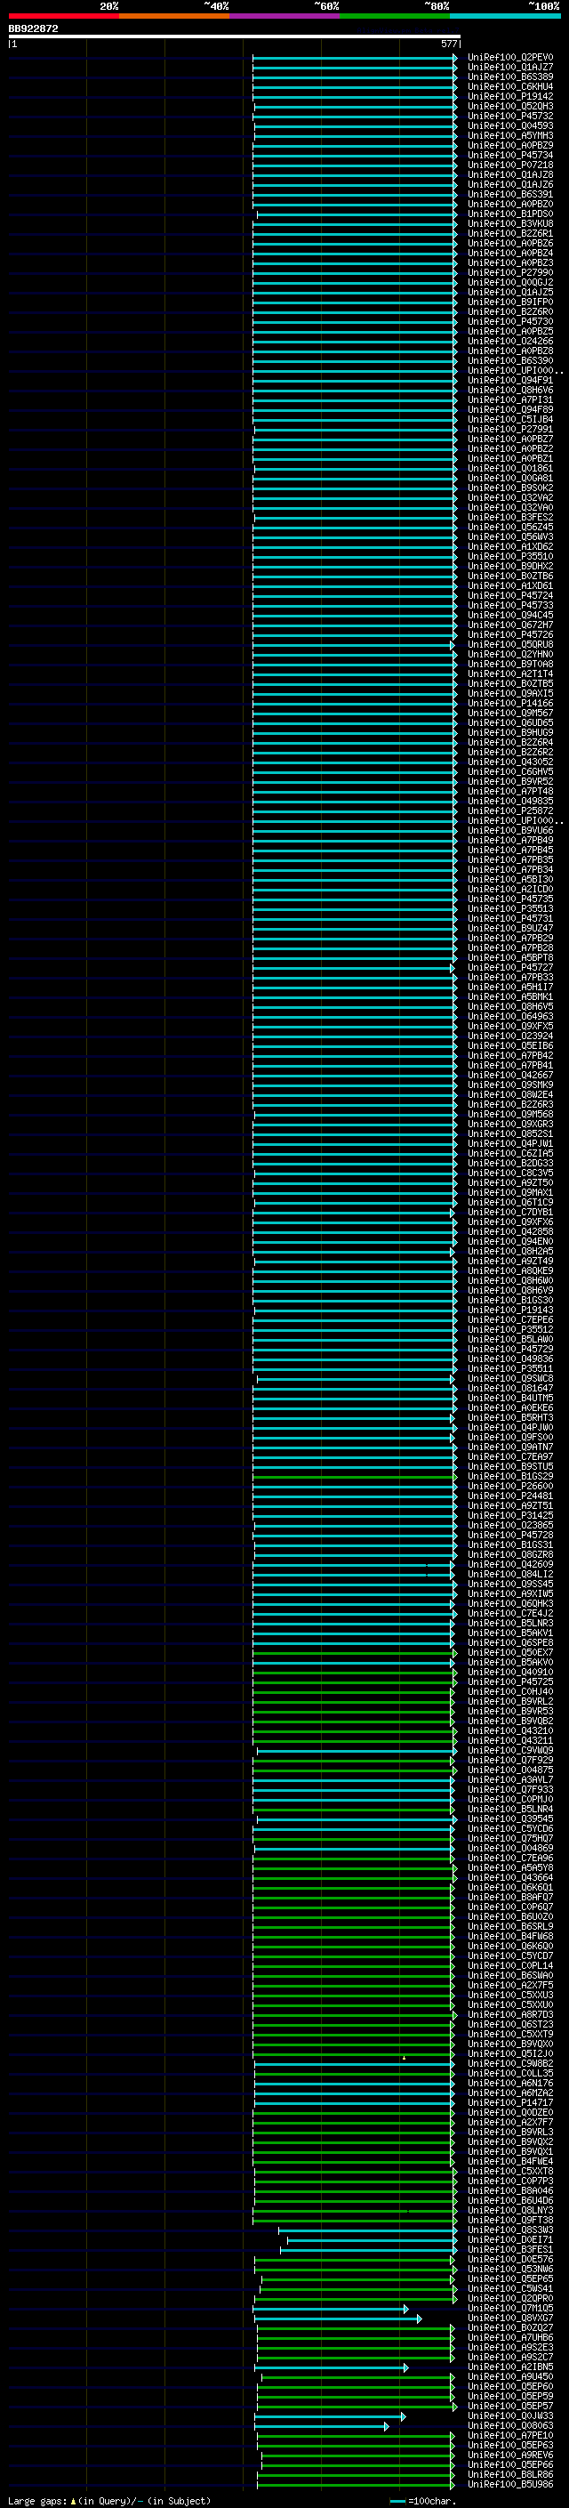Select hit UniRef100_Q9XFX6
This screenshot has height=2508, width=569.
point(510,1222)
